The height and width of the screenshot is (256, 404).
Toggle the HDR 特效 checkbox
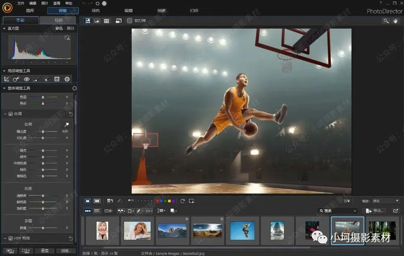[11, 238]
